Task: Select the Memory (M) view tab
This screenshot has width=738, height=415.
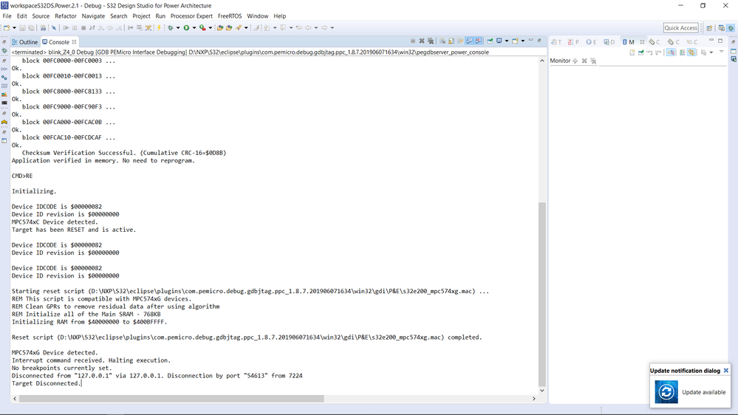Action: [629, 42]
